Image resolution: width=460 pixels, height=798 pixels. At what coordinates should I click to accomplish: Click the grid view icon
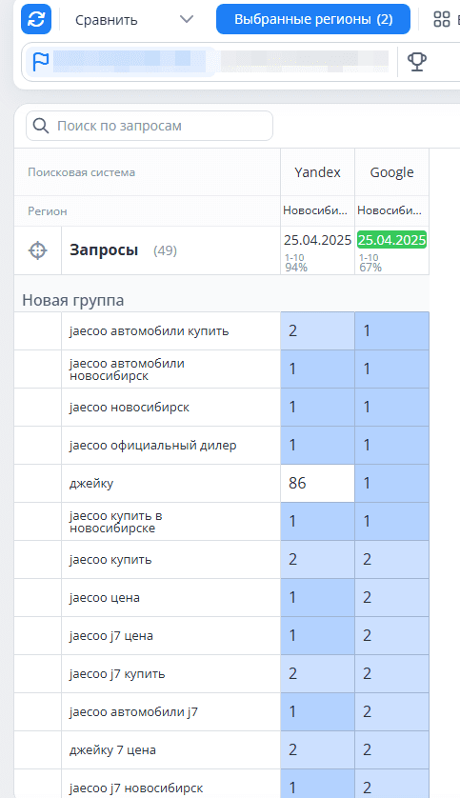point(442,19)
